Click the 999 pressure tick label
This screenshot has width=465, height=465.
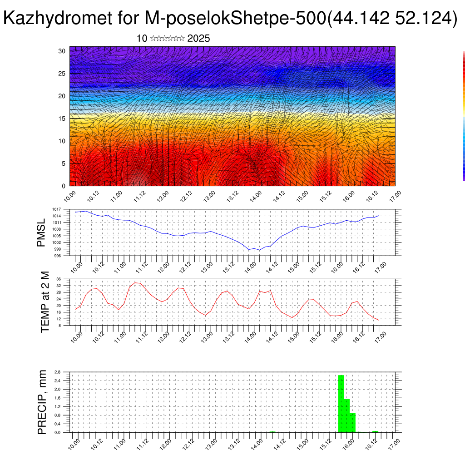(x=58, y=249)
